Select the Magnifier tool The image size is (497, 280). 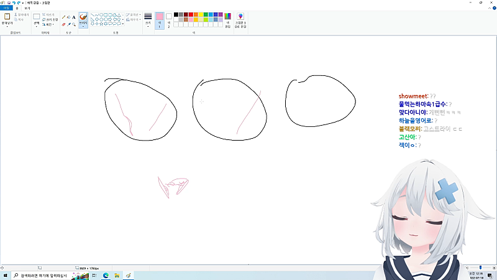74,24
